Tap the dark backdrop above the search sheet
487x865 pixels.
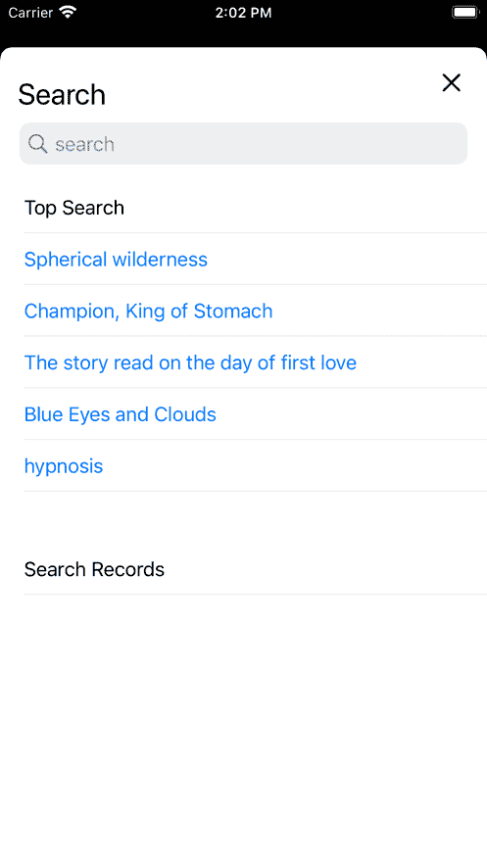pos(243,34)
